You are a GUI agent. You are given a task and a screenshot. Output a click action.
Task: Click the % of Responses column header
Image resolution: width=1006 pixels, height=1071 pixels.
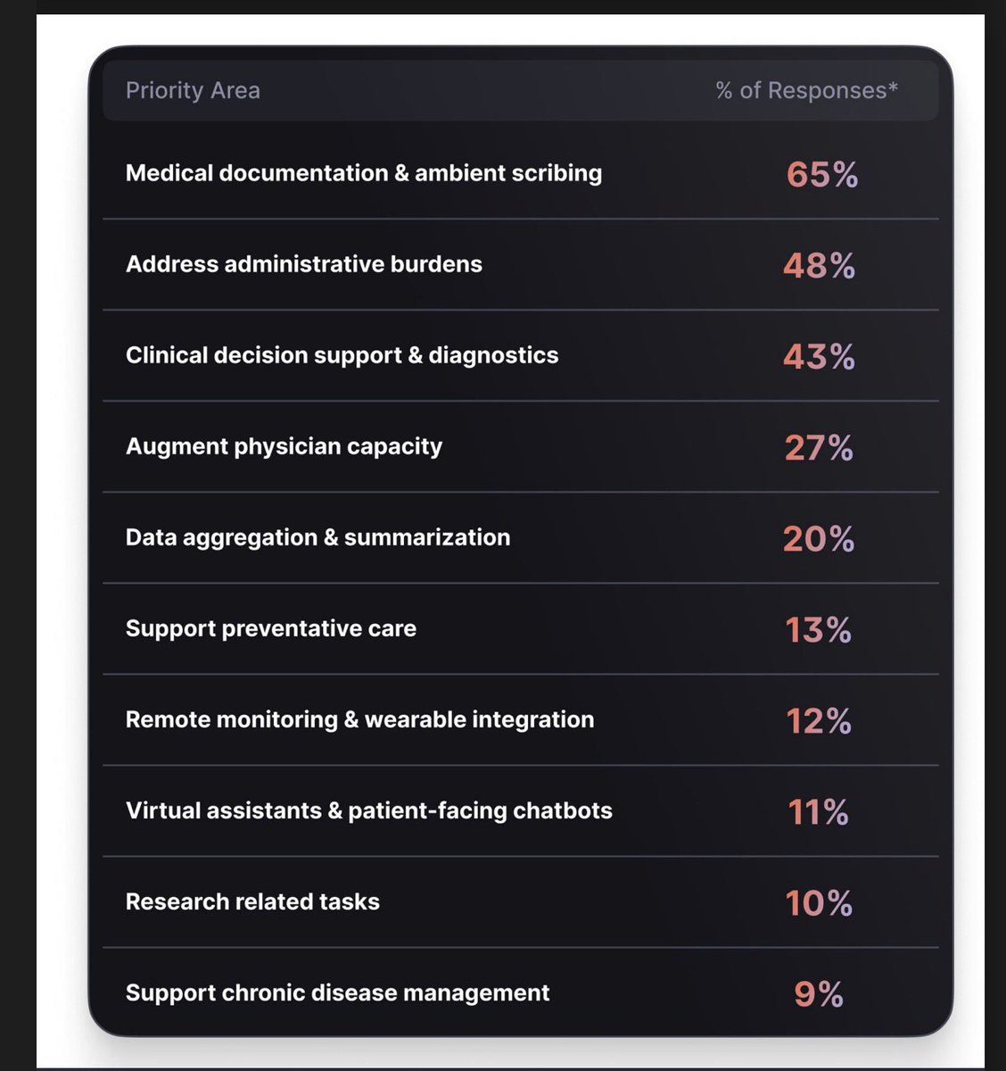click(806, 90)
